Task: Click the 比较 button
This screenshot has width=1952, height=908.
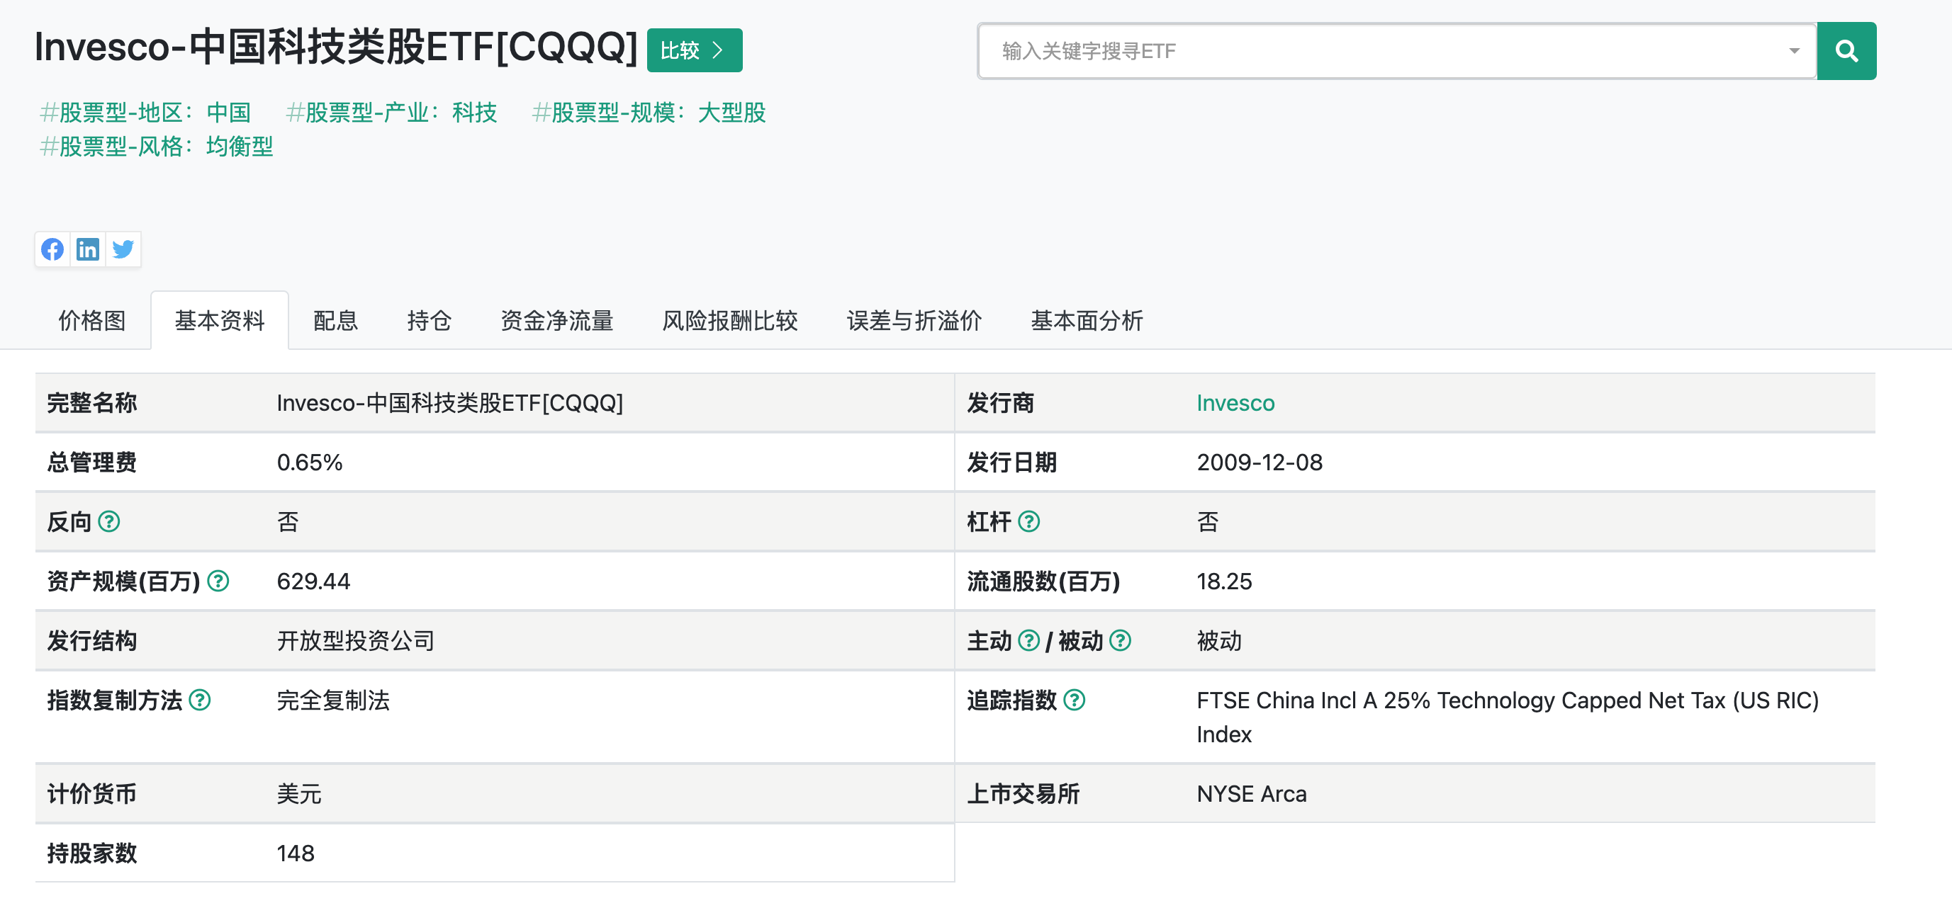Action: tap(693, 49)
